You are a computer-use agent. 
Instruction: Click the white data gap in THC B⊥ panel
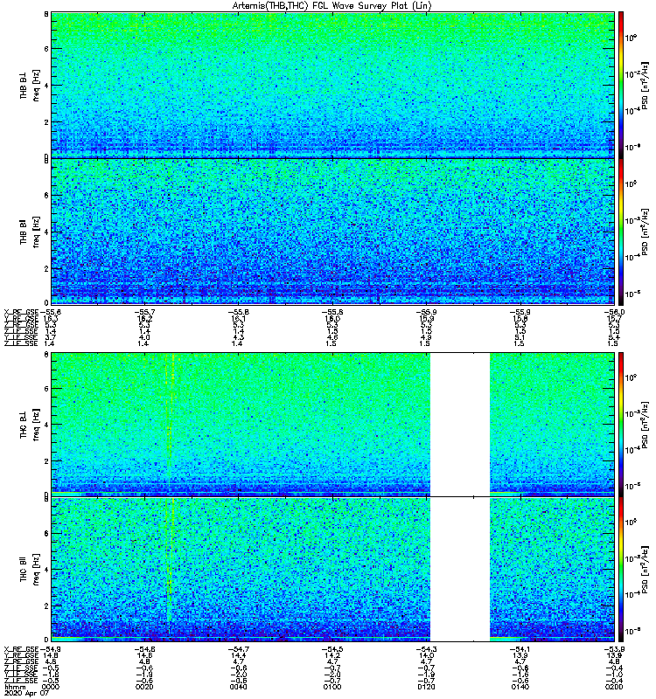[460, 424]
